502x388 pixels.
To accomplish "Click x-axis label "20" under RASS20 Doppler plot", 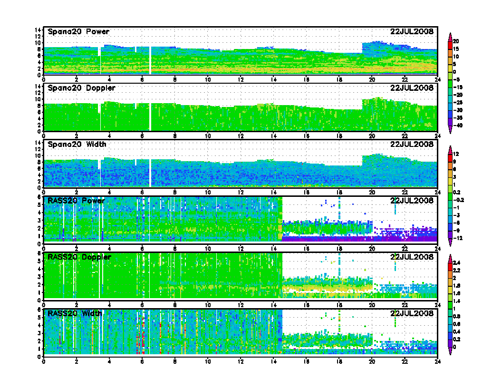I will 372,305.
